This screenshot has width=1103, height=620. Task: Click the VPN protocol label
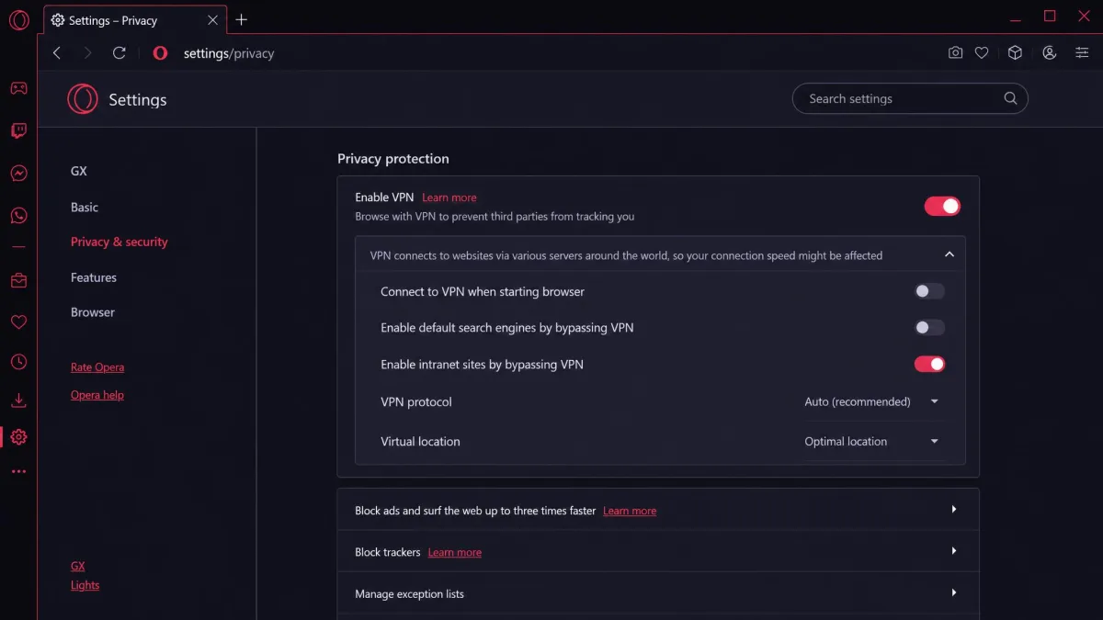[416, 401]
